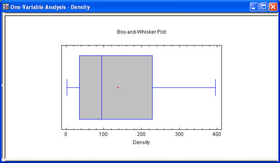Click the One-Variable Analysis window icon
The height and width of the screenshot is (163, 280).
click(x=6, y=7)
